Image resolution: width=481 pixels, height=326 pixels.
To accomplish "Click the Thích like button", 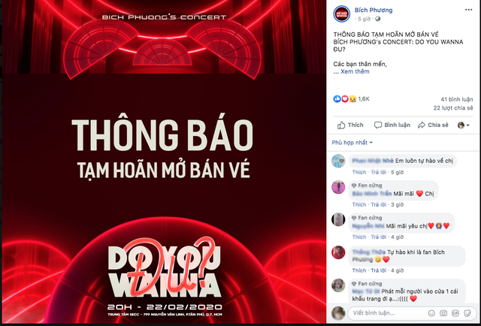I will (350, 125).
